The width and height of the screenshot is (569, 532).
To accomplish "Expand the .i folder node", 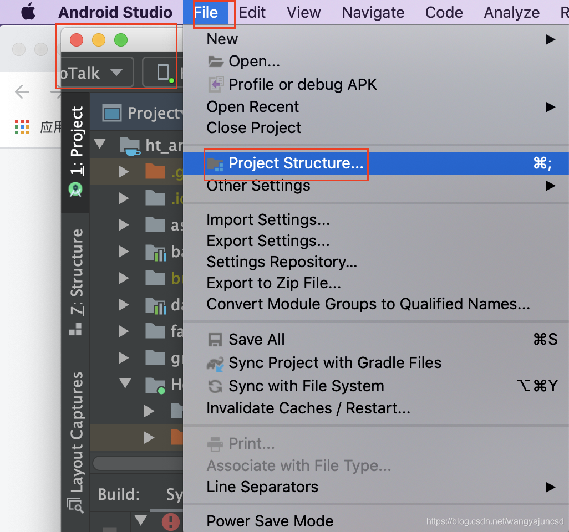I will (124, 198).
